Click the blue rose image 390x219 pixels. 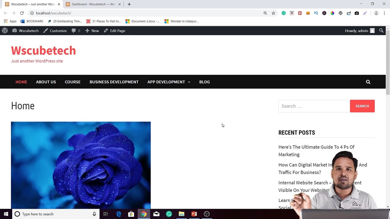pyautogui.click(x=81, y=165)
